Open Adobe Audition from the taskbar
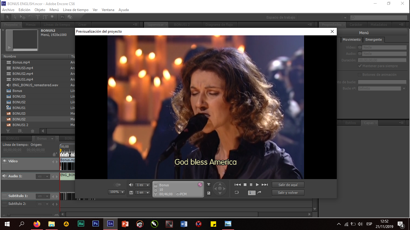This screenshot has height=230, width=410. 81,224
